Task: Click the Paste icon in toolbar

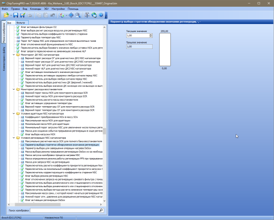Action: click(x=46, y=15)
